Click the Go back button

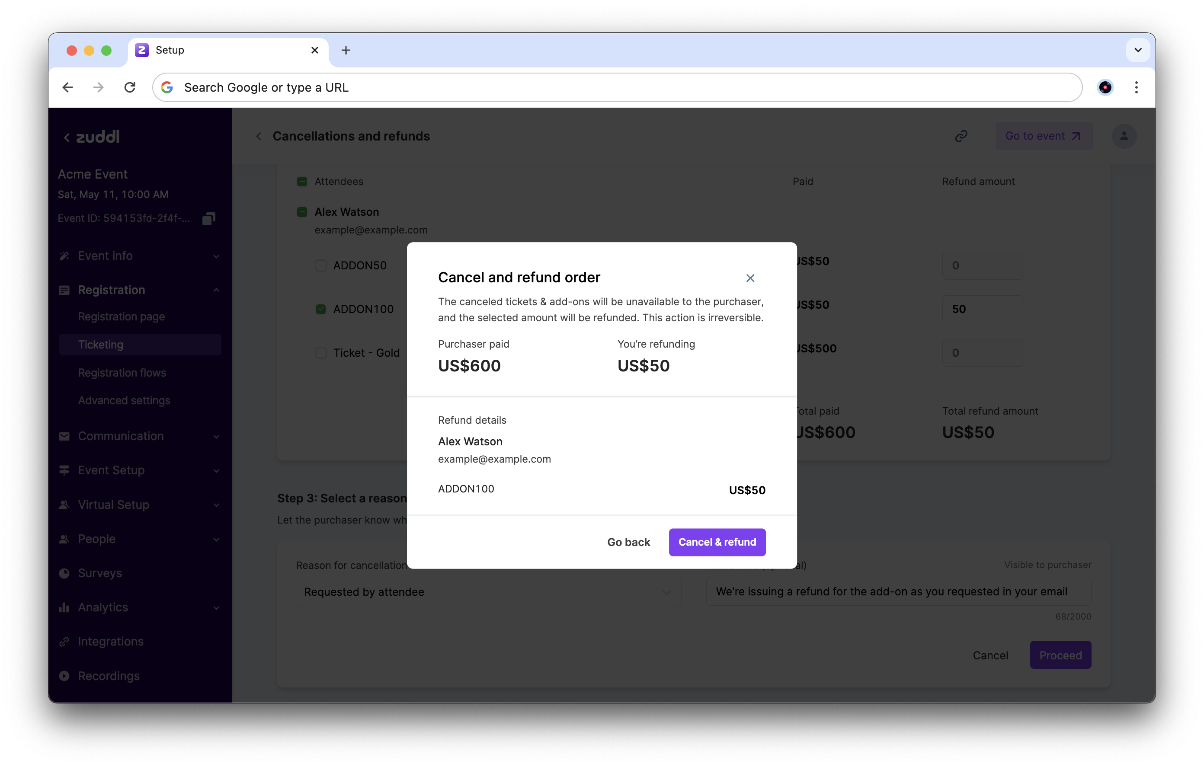coord(628,542)
